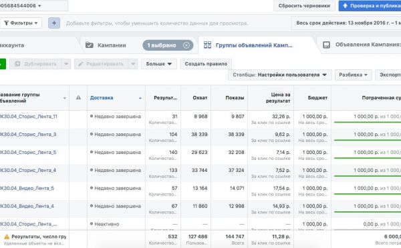This screenshot has width=401, height=248.
Task: Click the green create button
Action: point(3,64)
